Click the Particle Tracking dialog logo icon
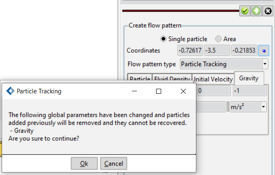This screenshot has width=275, height=175. (x=10, y=91)
